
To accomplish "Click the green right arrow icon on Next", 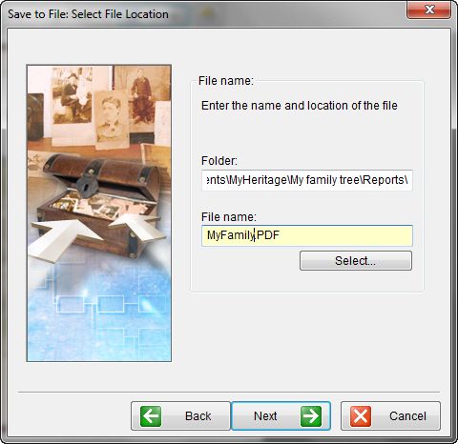I will [x=311, y=416].
